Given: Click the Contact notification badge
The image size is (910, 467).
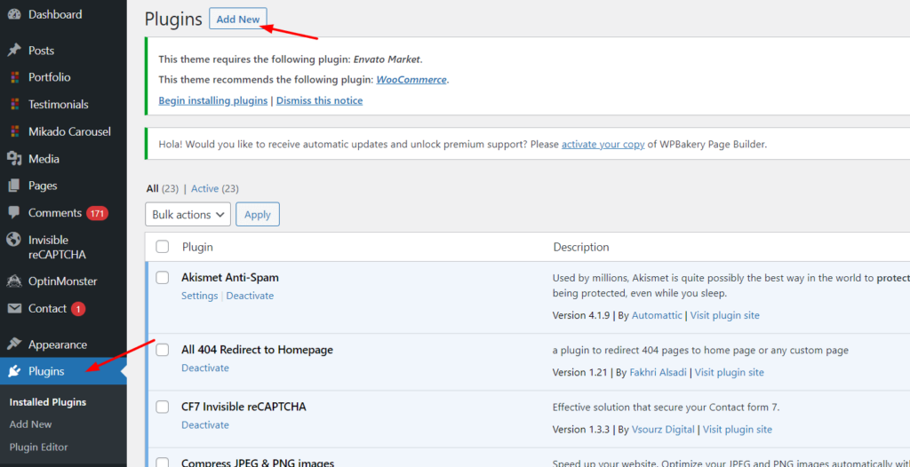Looking at the screenshot, I should pyautogui.click(x=78, y=309).
